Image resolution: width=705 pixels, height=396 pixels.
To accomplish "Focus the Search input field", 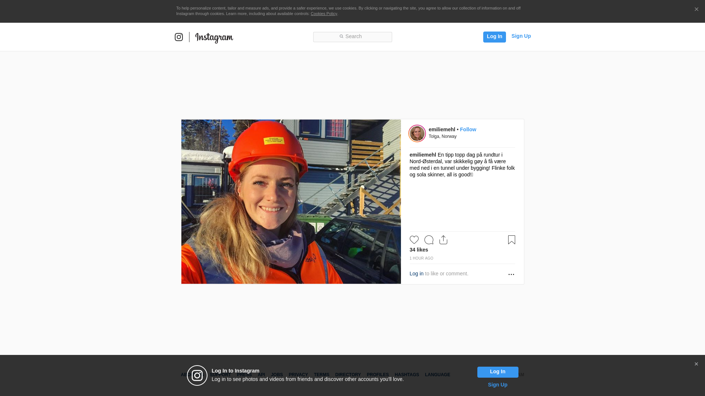I will point(352,37).
